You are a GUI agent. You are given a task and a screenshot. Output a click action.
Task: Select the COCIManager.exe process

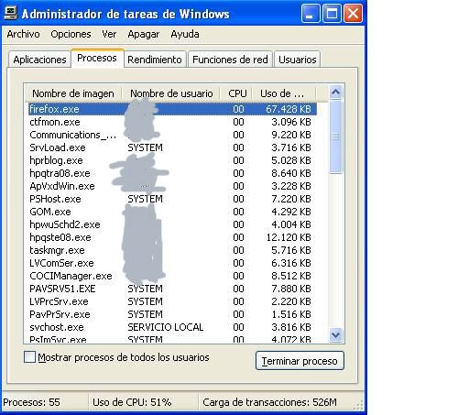pos(172,276)
